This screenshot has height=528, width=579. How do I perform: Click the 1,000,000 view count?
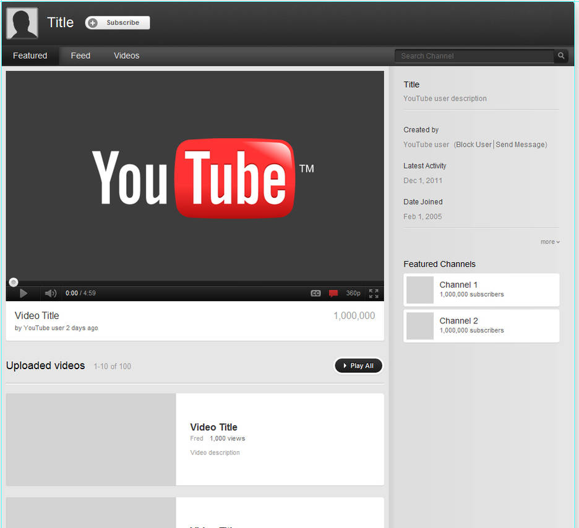(x=354, y=315)
